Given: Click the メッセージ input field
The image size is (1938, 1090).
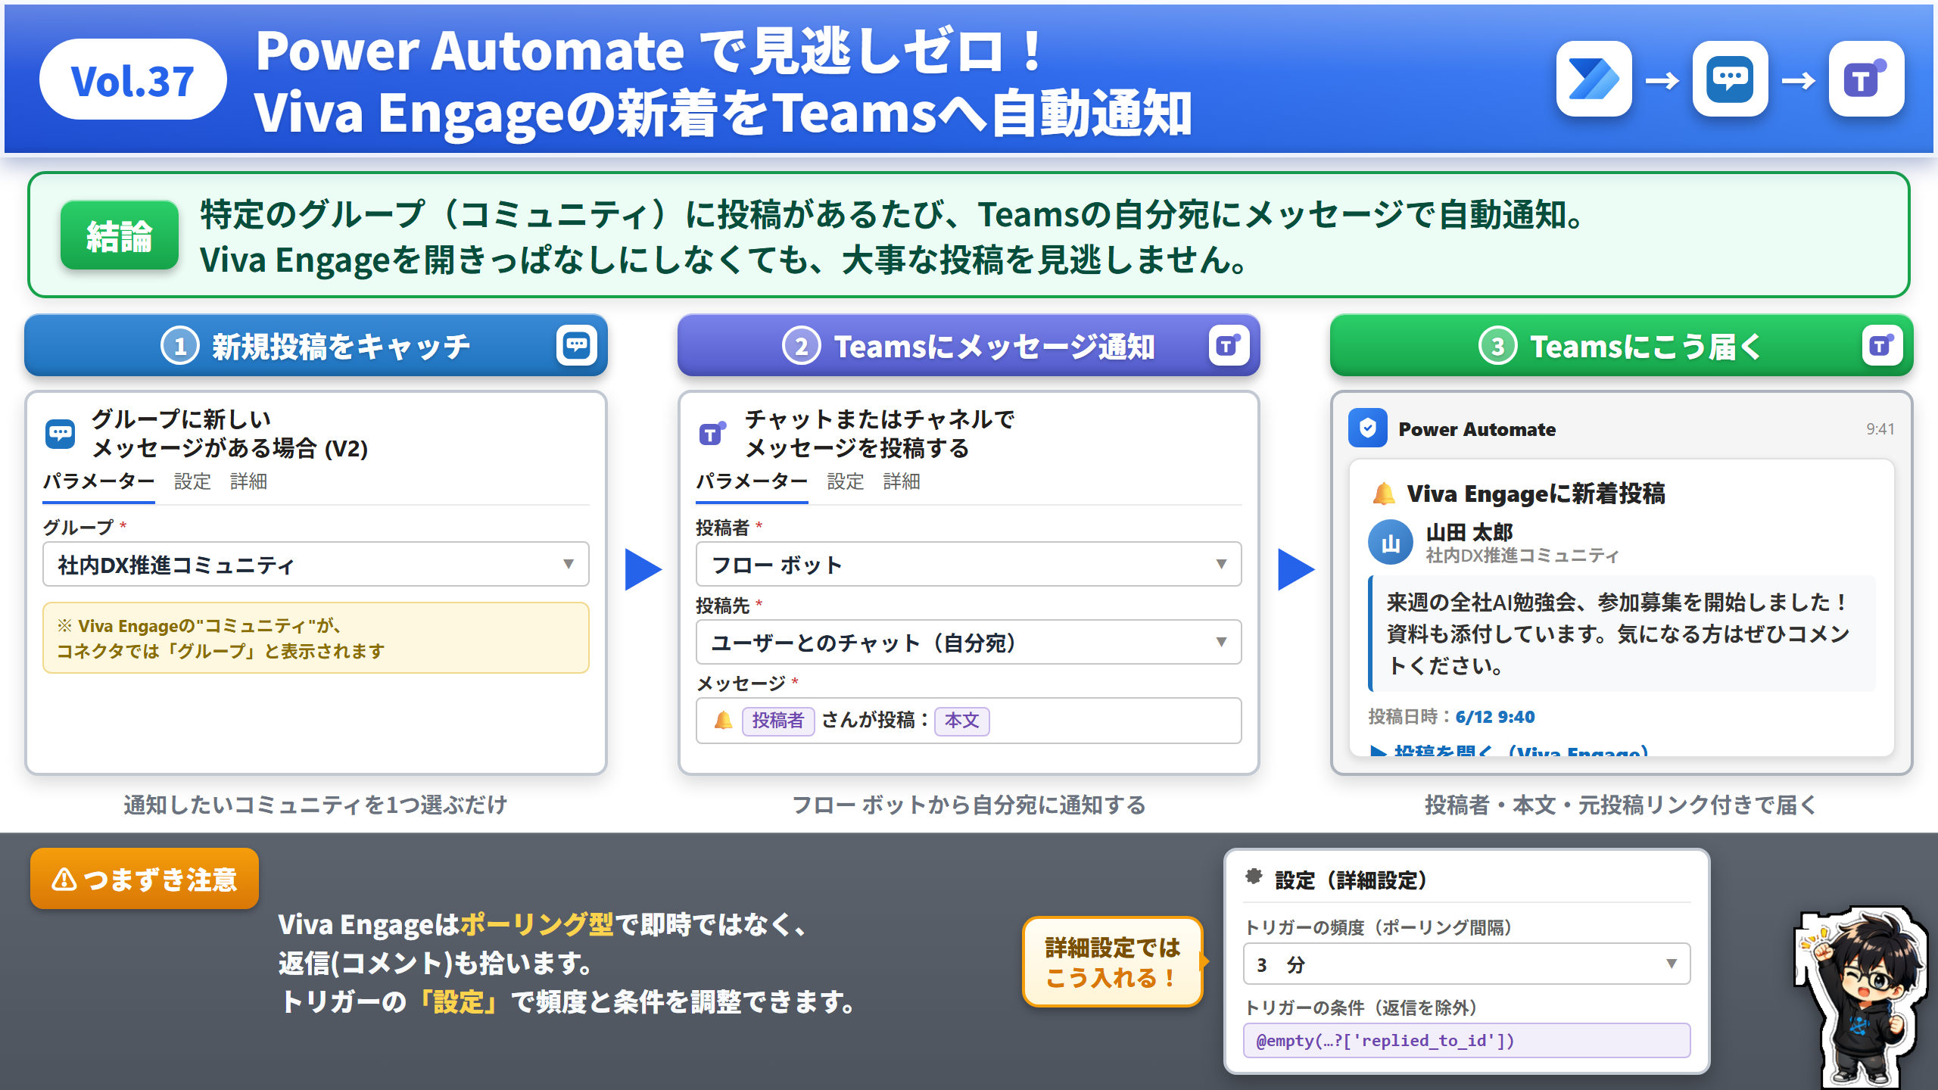Looking at the screenshot, I should click(x=968, y=721).
